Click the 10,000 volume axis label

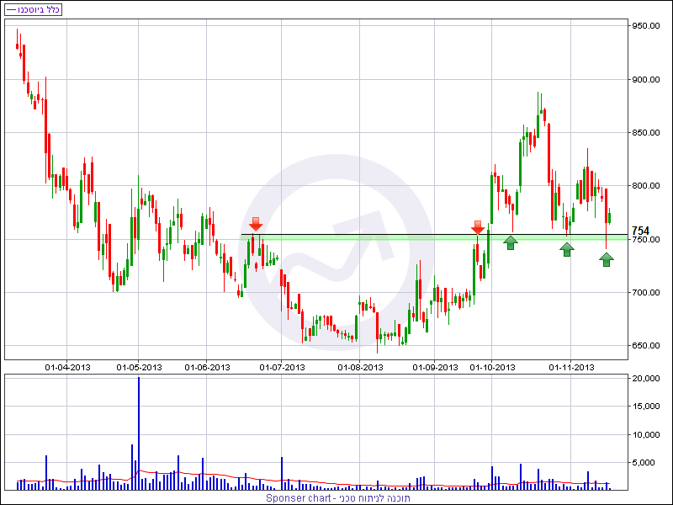[646, 434]
